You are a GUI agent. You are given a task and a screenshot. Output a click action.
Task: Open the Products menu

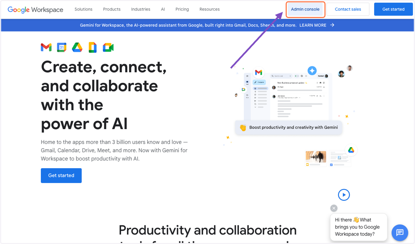point(112,9)
